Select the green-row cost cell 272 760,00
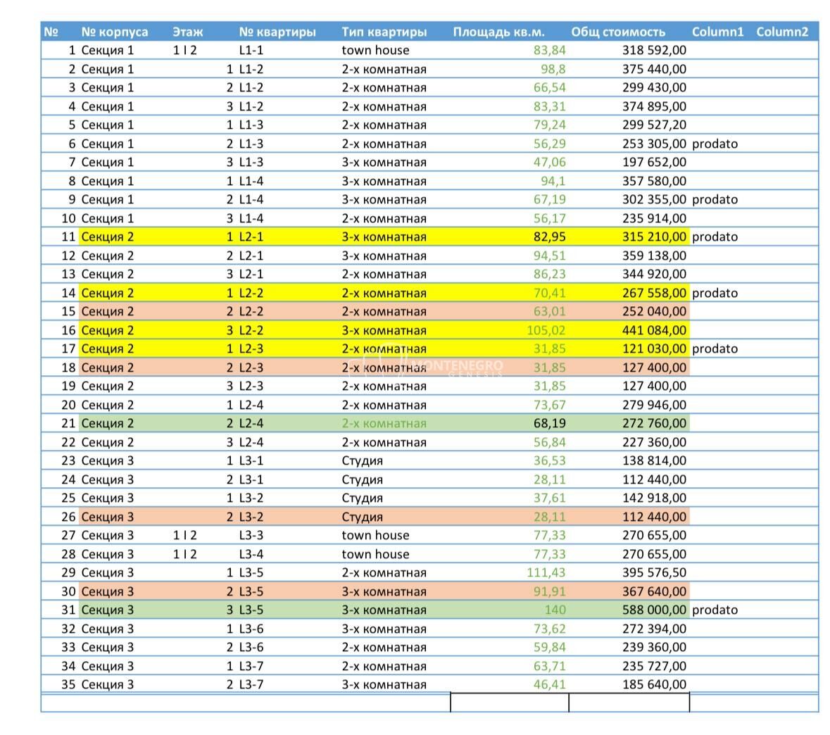This screenshot has width=830, height=735. coord(654,424)
